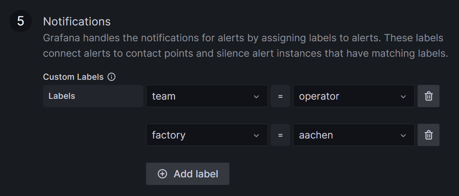
Task: Click the step 5 number badge
Action: 21,21
